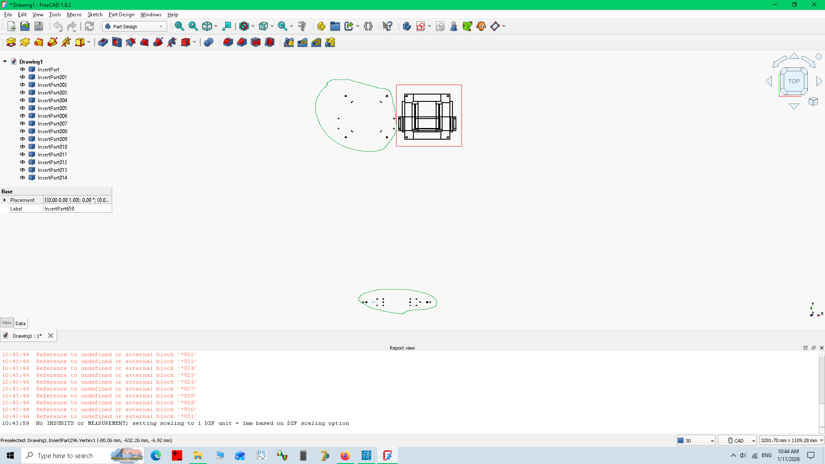
Task: Click the TOP face of navigation cube
Action: (x=794, y=81)
